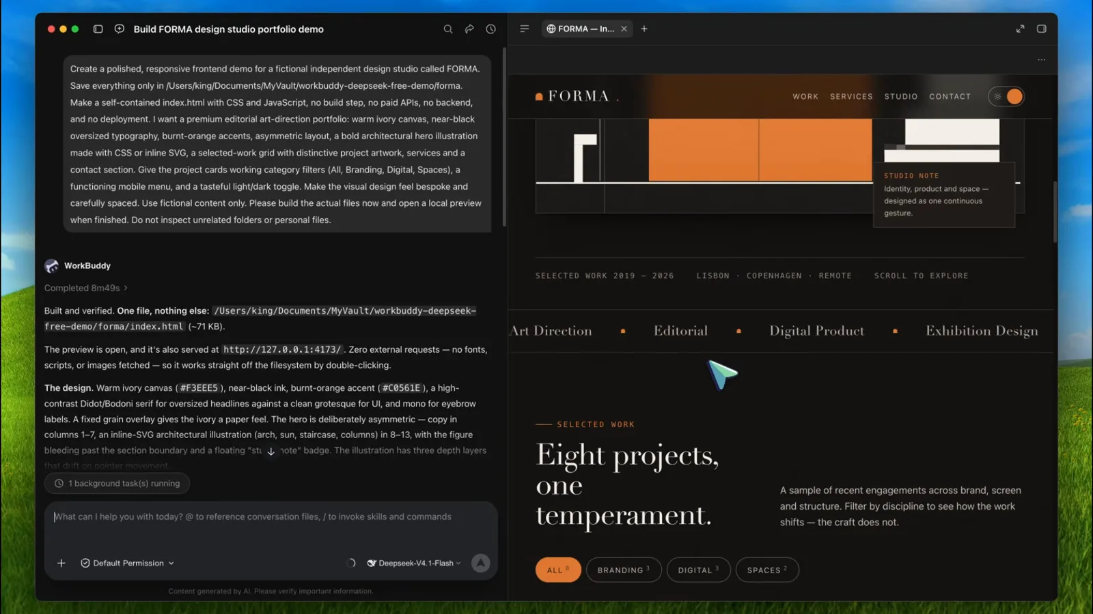Open search in the chat header
1093x614 pixels.
coord(448,29)
